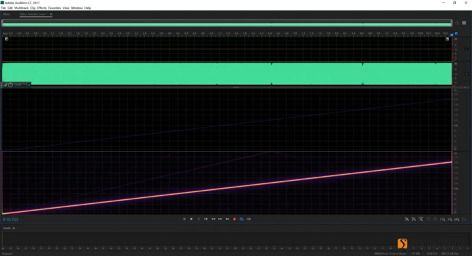Click the 5.0 mark on the time ruler

211,33
